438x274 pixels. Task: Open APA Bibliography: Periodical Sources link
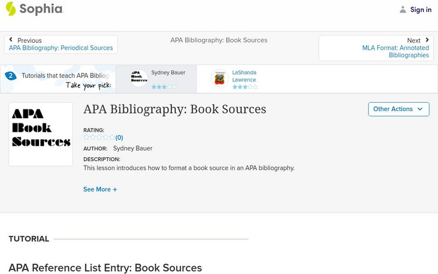[61, 48]
